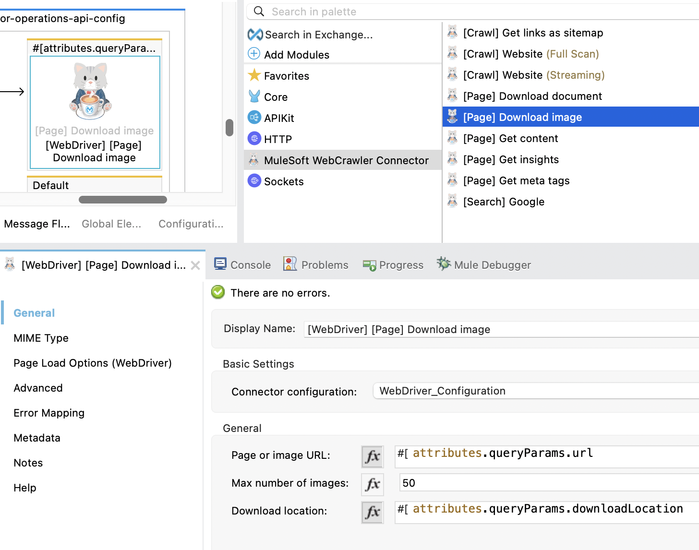
Task: Select [Page] Download image operation
Action: (570, 117)
